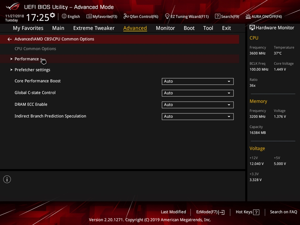This screenshot has width=300, height=225.
Task: Click Last Modified button
Action: click(x=173, y=212)
